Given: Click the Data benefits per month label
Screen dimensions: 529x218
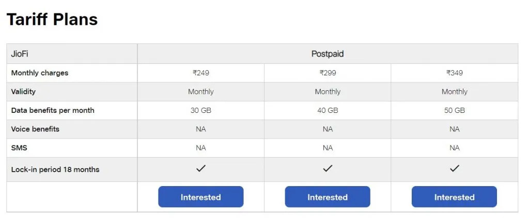Looking at the screenshot, I should coord(53,110).
